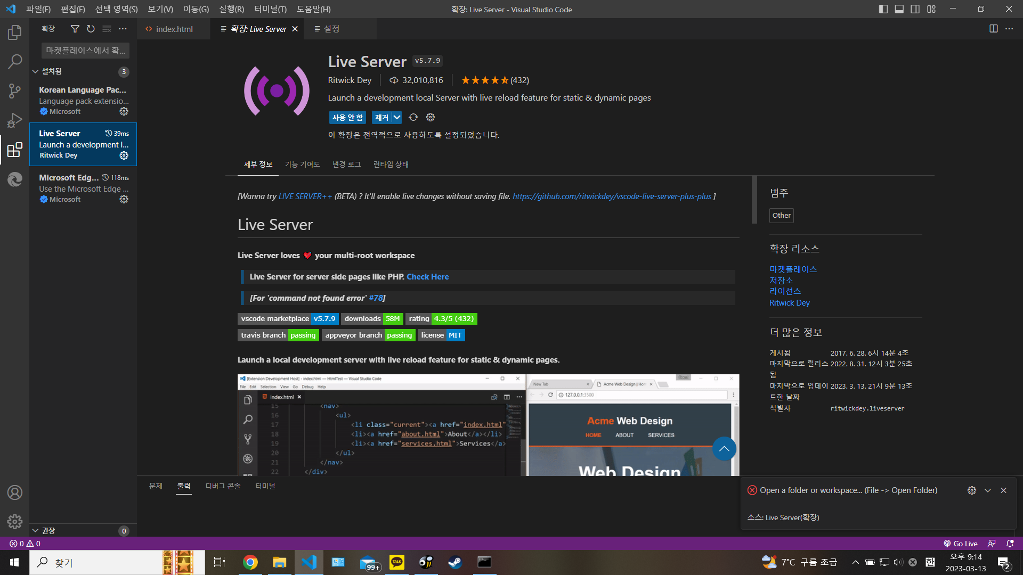This screenshot has height=575, width=1023.
Task: Close the Live Server extension tab
Action: (x=295, y=29)
